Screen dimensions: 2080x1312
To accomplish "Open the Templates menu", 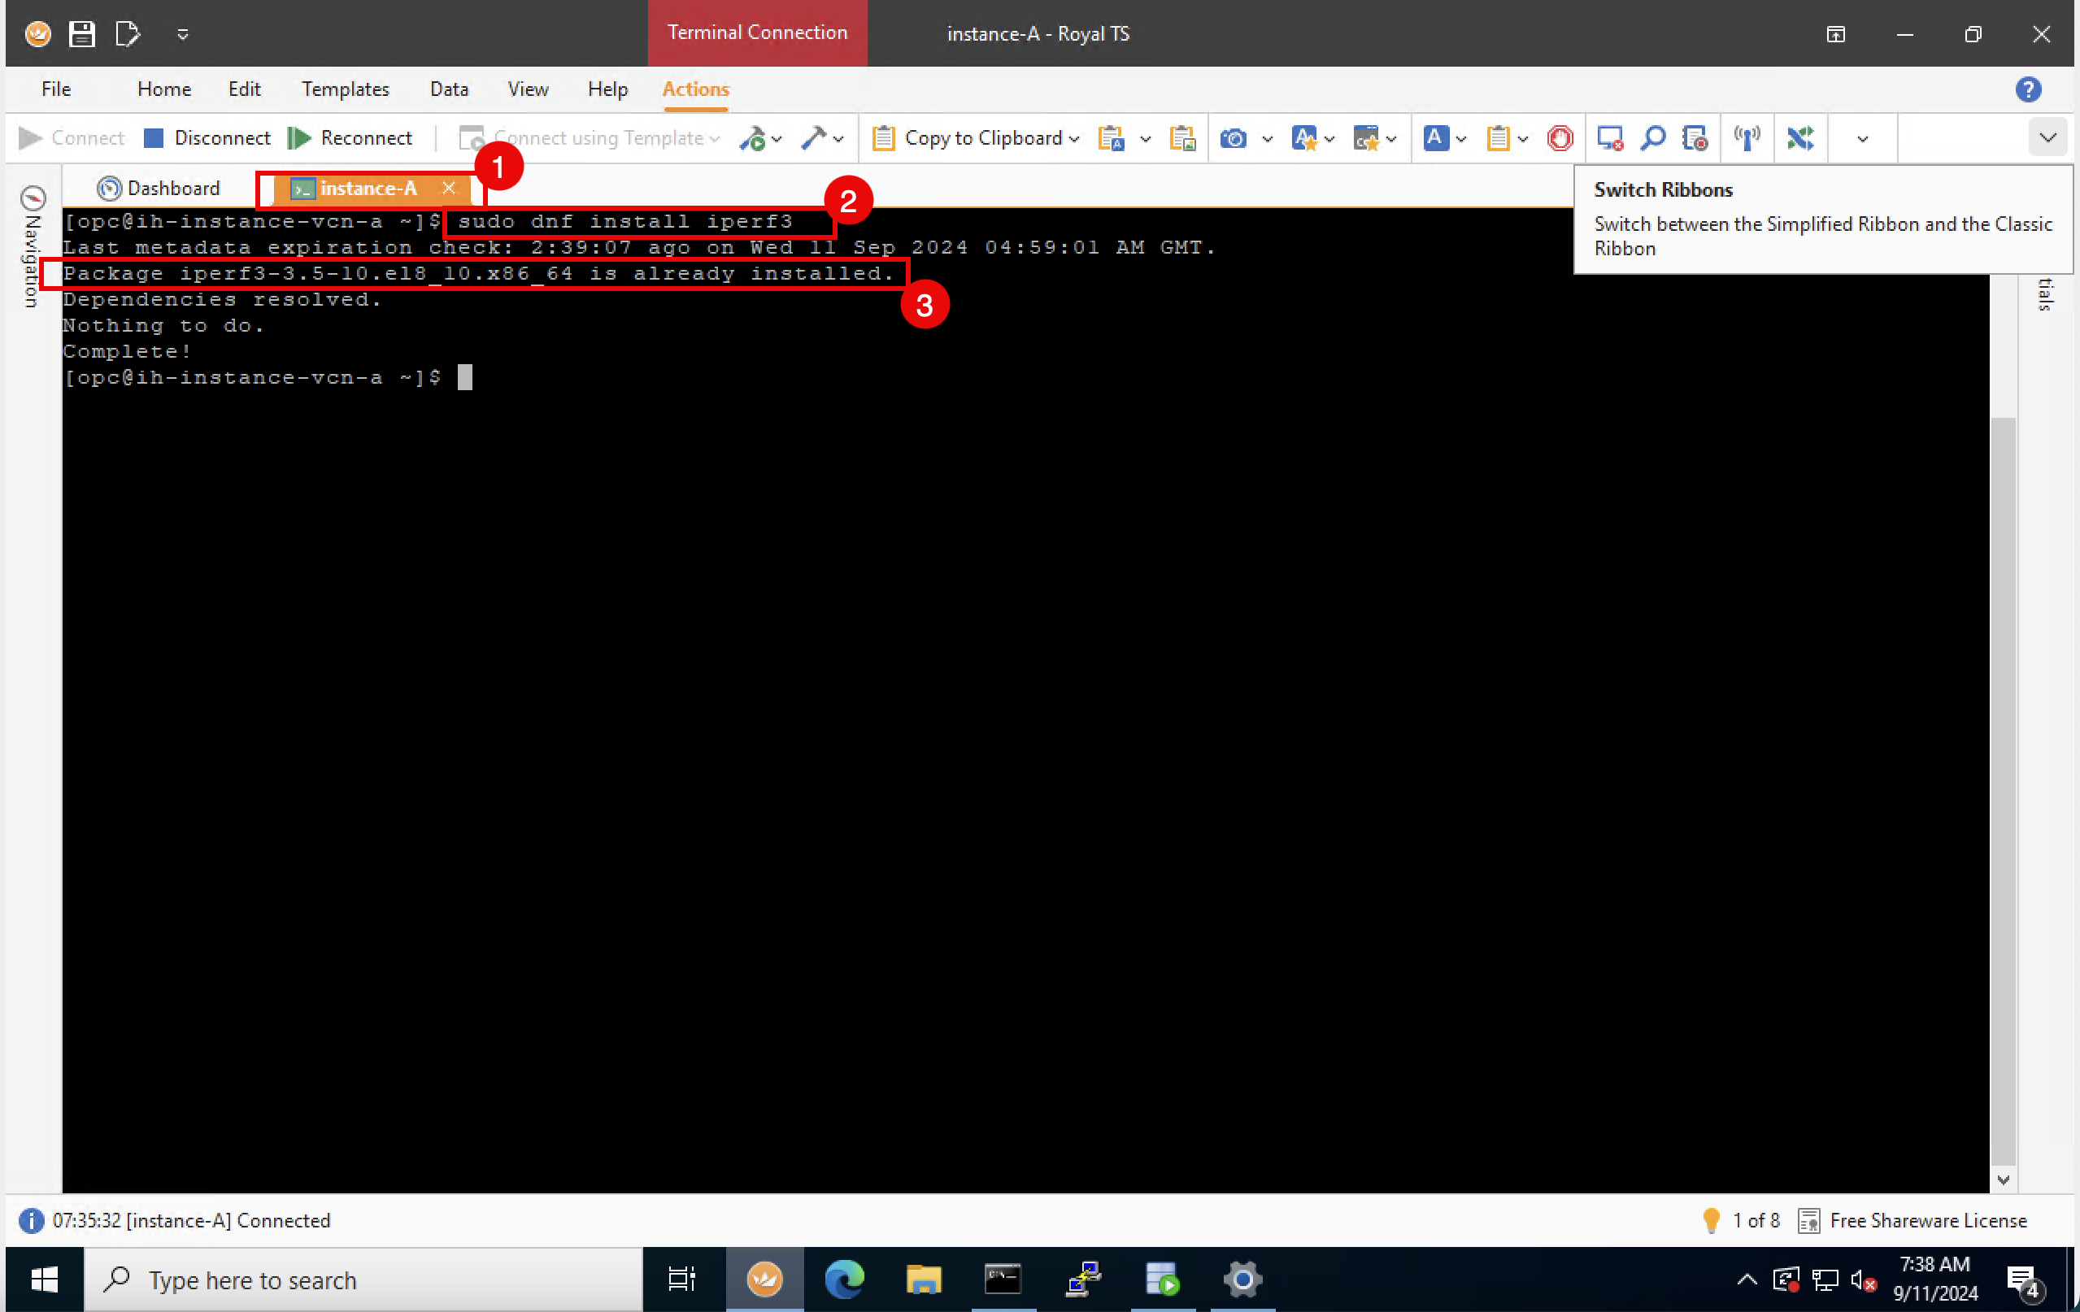I will [345, 89].
